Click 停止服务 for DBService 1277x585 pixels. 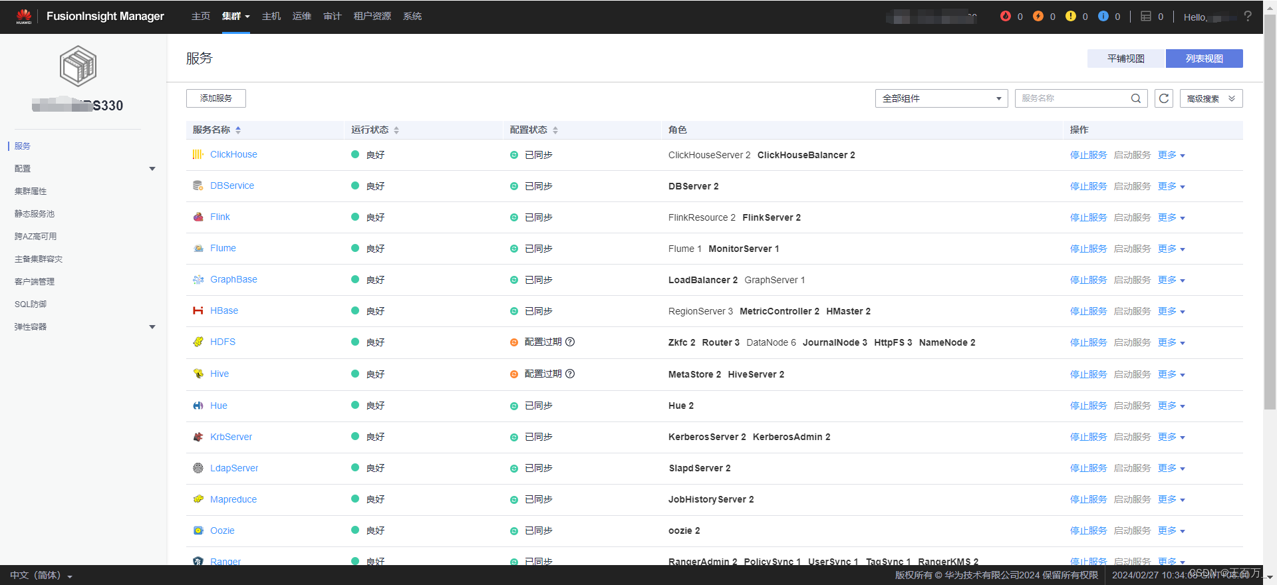(x=1088, y=186)
